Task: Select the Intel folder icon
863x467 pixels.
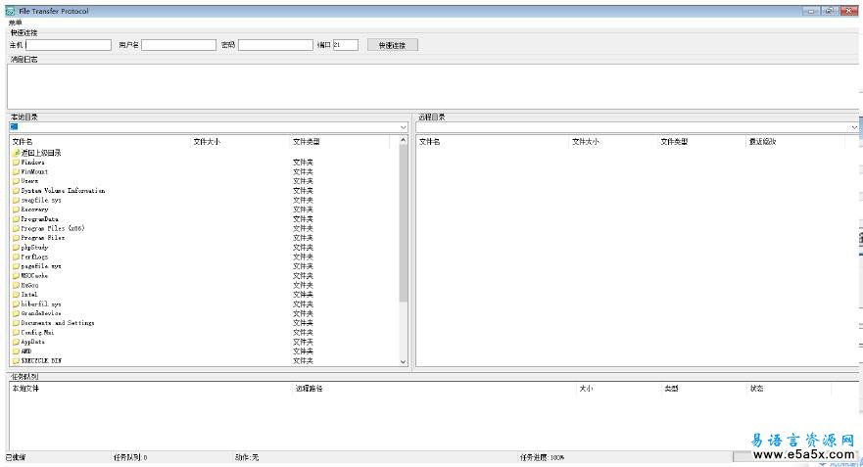Action: click(x=16, y=295)
